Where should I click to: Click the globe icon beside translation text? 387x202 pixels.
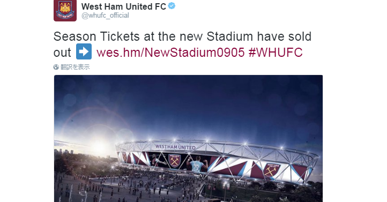point(56,67)
